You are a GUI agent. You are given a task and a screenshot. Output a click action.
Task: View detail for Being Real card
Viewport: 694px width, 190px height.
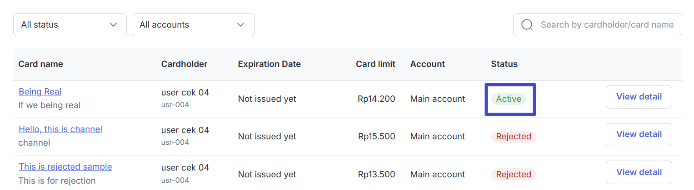[x=639, y=97]
